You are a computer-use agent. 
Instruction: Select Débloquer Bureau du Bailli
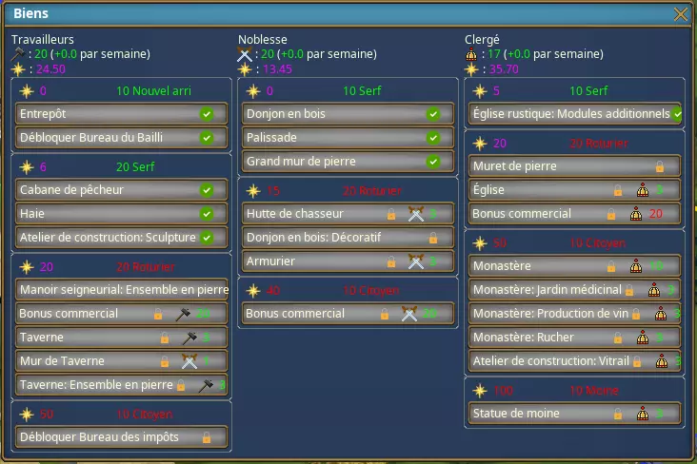point(121,138)
